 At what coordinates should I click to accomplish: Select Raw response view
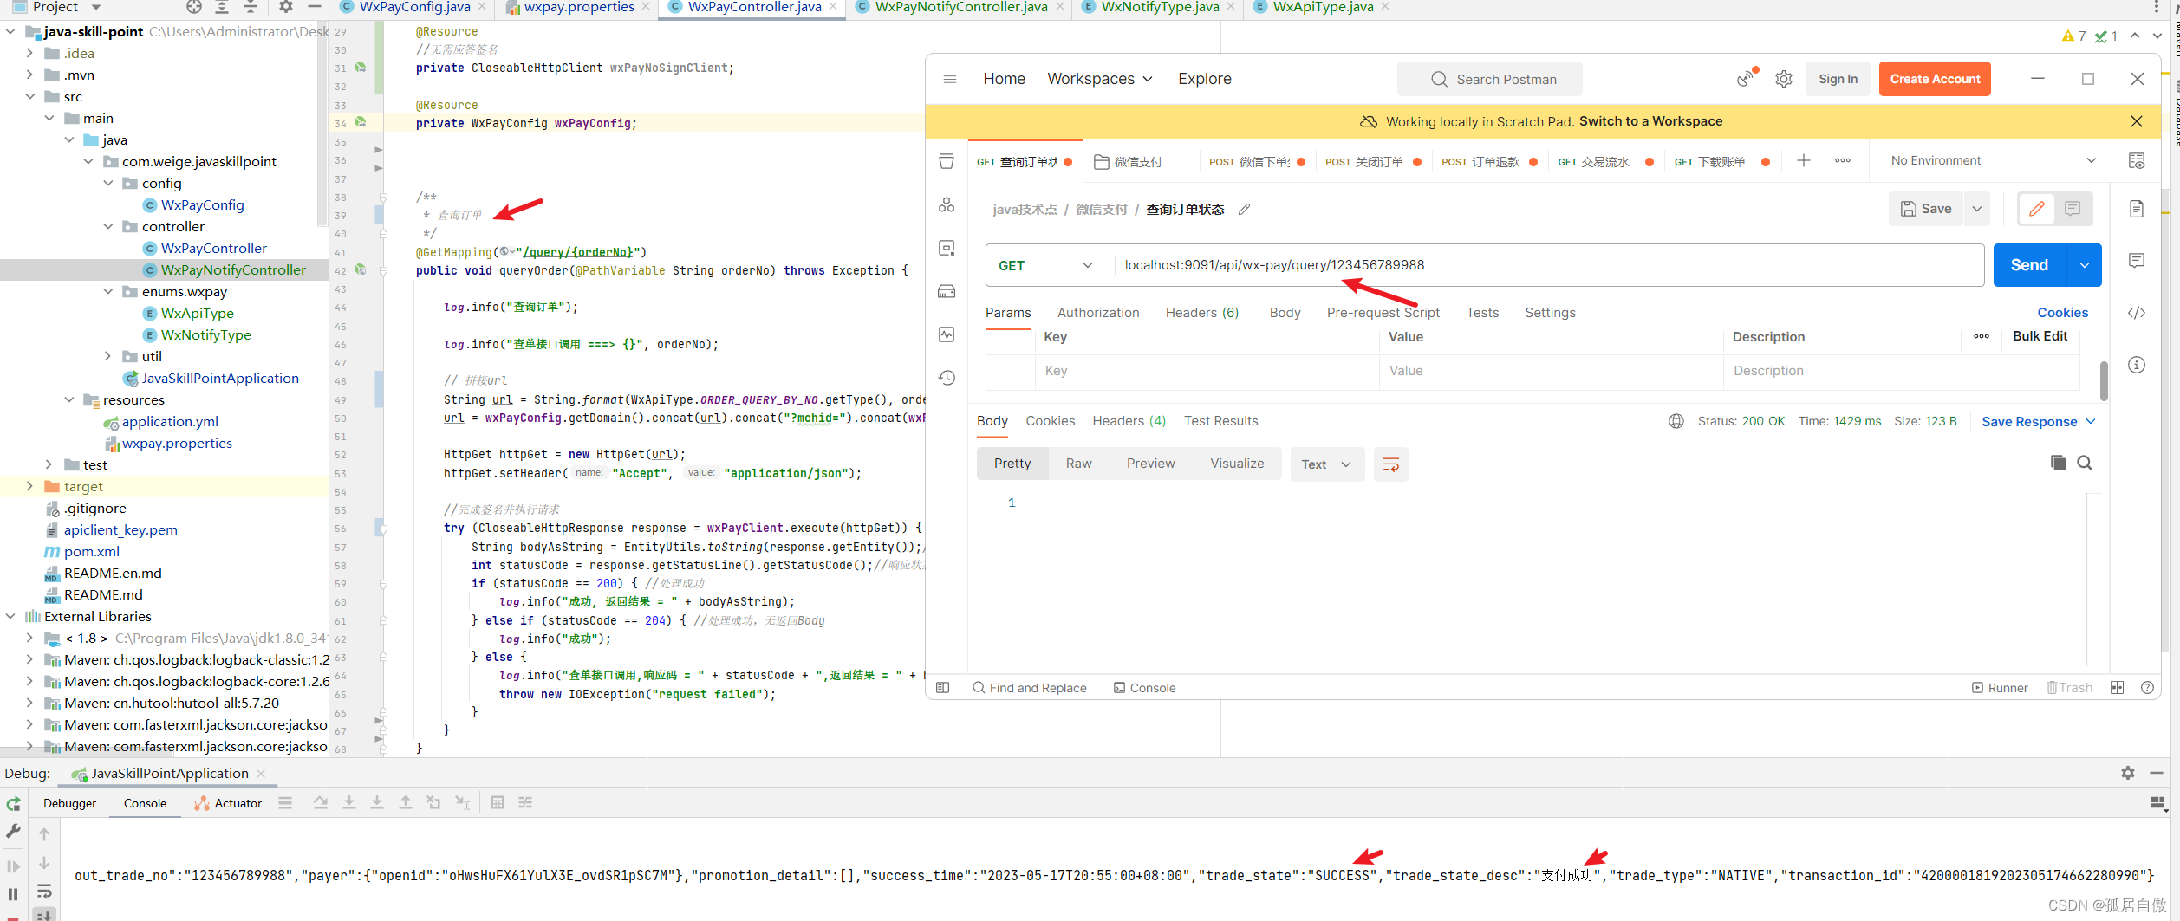1078,464
